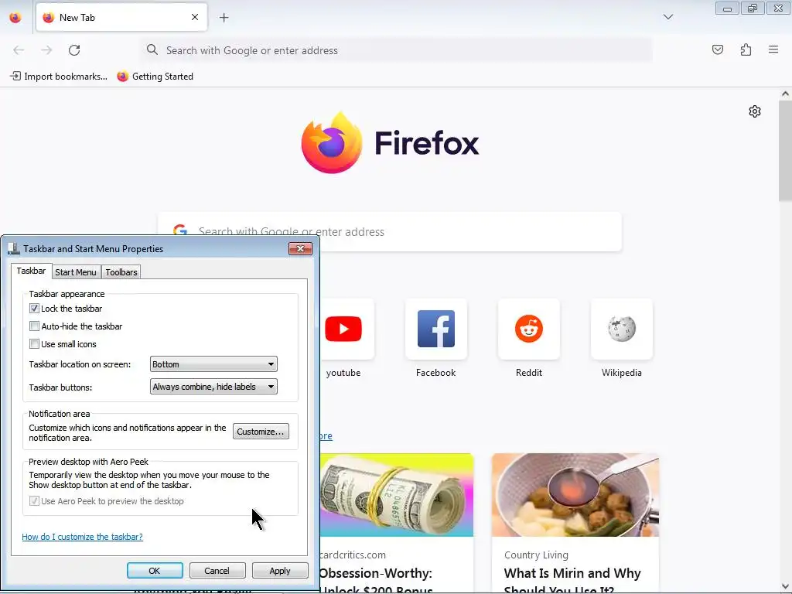Reload the page with the refresh icon
Screen dimensions: 792x594
(x=74, y=50)
